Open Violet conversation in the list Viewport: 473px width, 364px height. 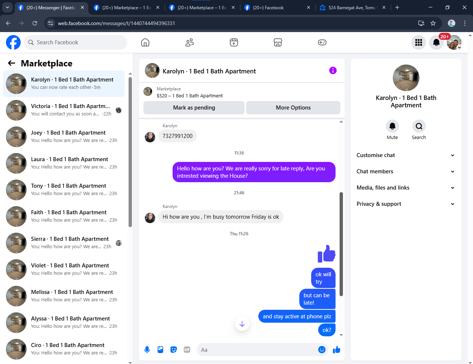(64, 270)
